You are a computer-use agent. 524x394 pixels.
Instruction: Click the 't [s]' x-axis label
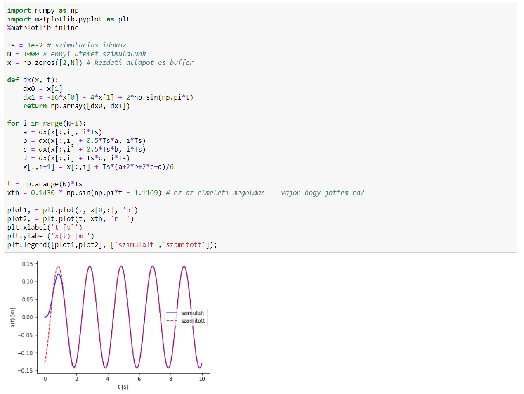123,387
